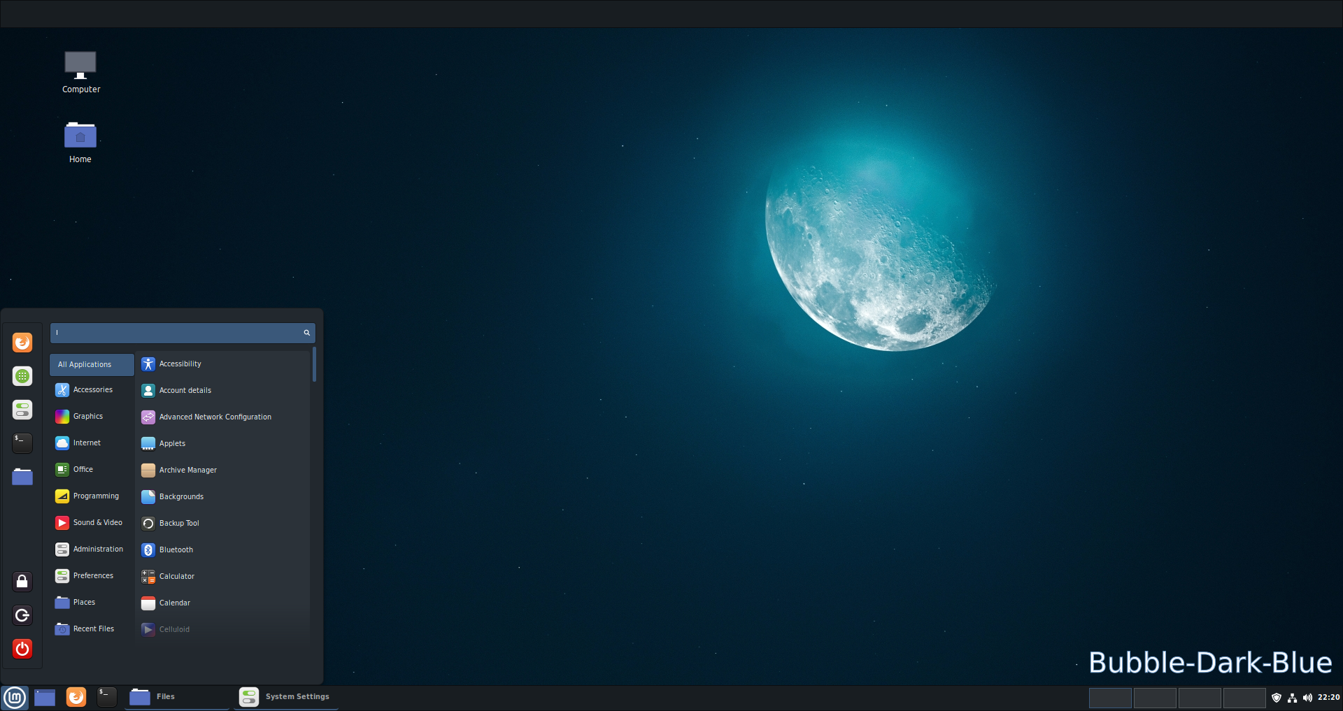Select the Office category
Viewport: 1343px width, 711px height.
(x=92, y=470)
